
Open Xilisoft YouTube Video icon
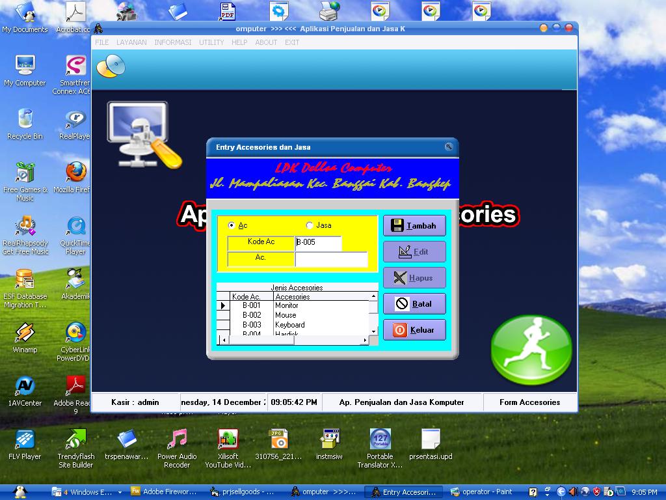click(228, 449)
